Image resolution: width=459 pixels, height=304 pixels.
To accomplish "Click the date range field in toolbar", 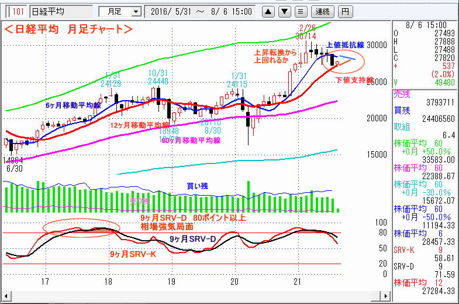I will (x=201, y=11).
